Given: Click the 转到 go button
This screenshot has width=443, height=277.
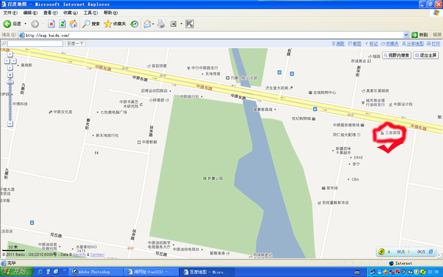Looking at the screenshot, I should click(420, 35).
